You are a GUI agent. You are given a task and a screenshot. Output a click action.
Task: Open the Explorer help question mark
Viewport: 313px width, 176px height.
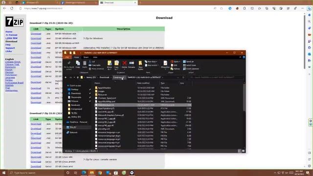tap(244, 57)
